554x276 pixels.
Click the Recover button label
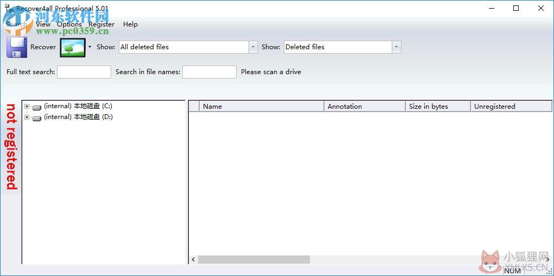[43, 47]
